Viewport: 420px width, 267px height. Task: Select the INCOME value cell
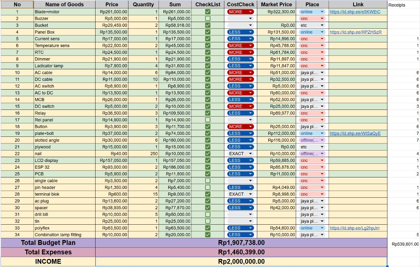tap(241, 262)
